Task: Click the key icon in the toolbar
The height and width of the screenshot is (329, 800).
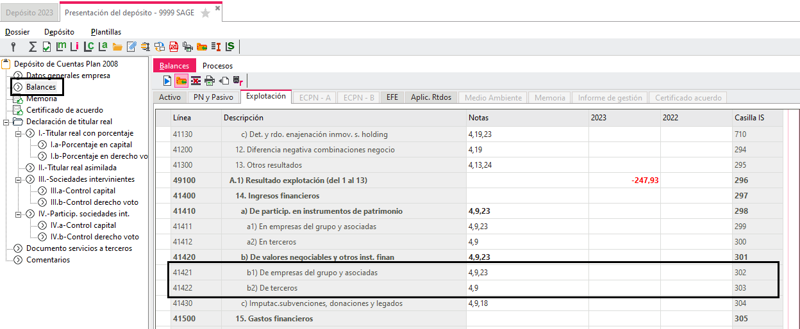Action: click(x=13, y=46)
